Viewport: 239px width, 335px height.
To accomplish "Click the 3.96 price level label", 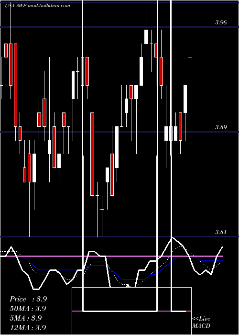I will [221, 22].
